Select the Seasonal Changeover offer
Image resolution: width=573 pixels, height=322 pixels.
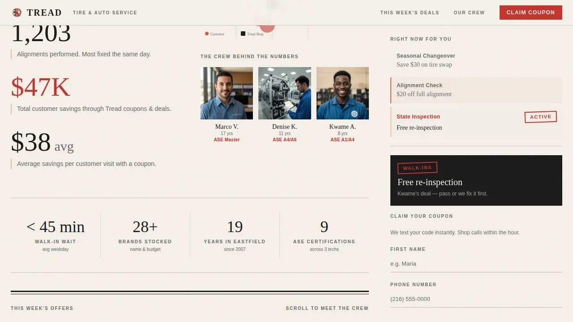click(476, 60)
